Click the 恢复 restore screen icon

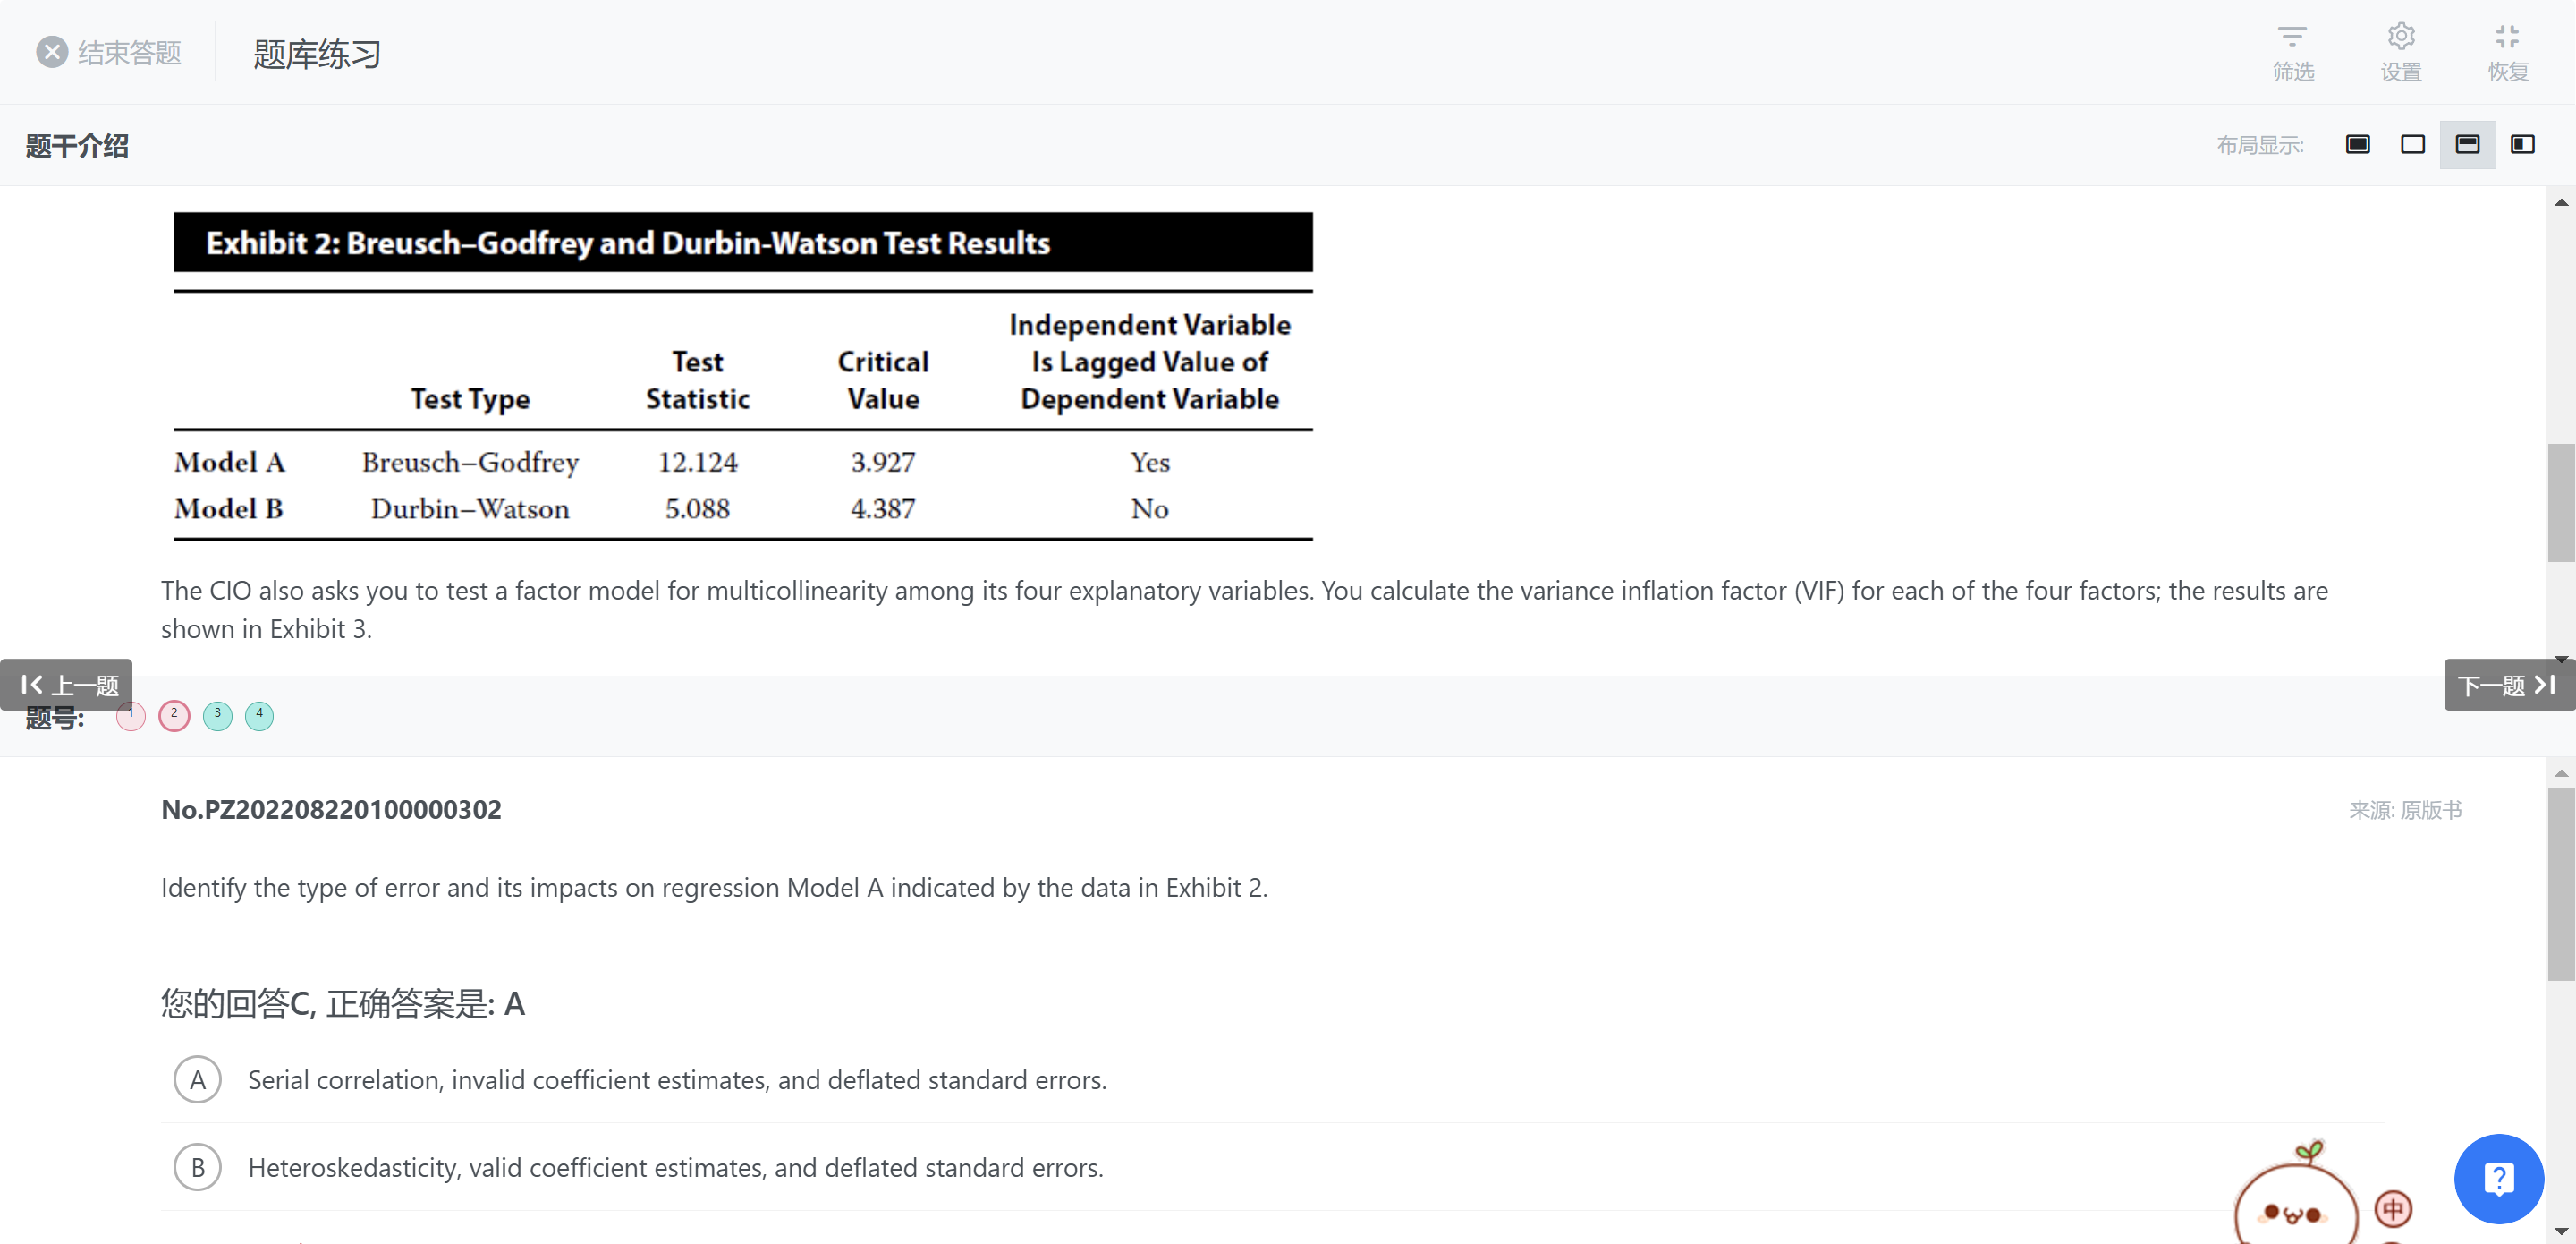click(2507, 37)
